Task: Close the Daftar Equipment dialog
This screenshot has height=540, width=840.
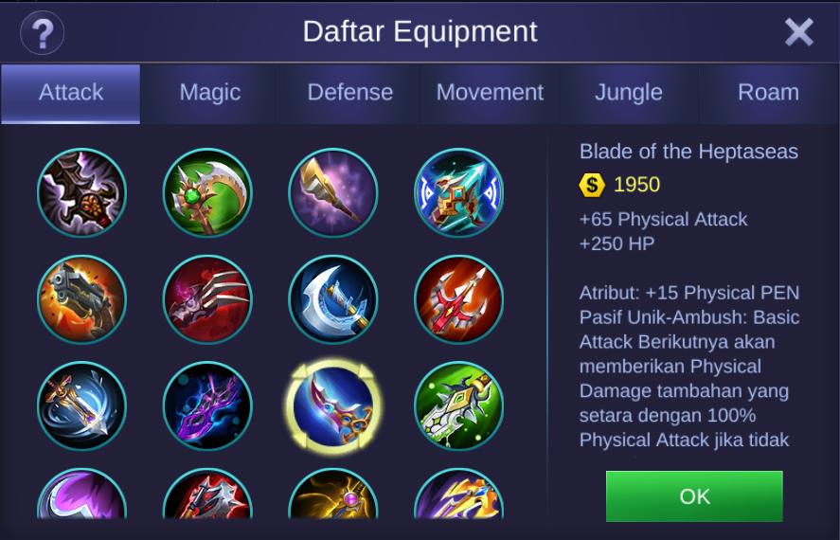Action: pos(798,32)
